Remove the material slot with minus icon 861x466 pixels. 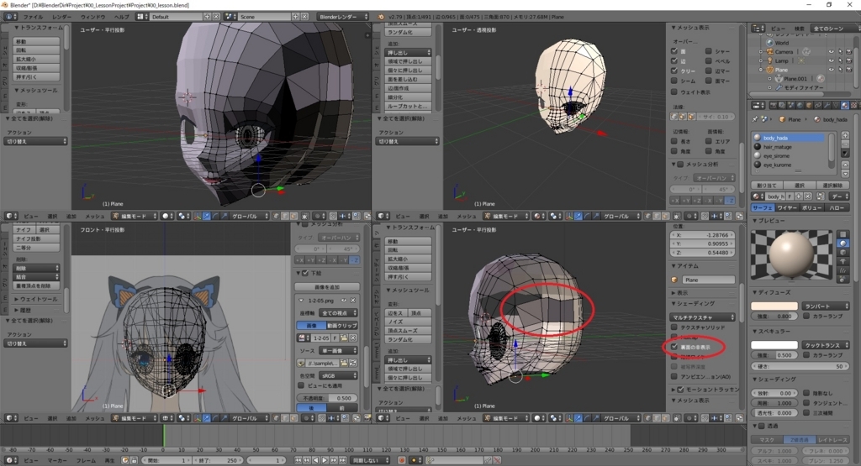843,145
